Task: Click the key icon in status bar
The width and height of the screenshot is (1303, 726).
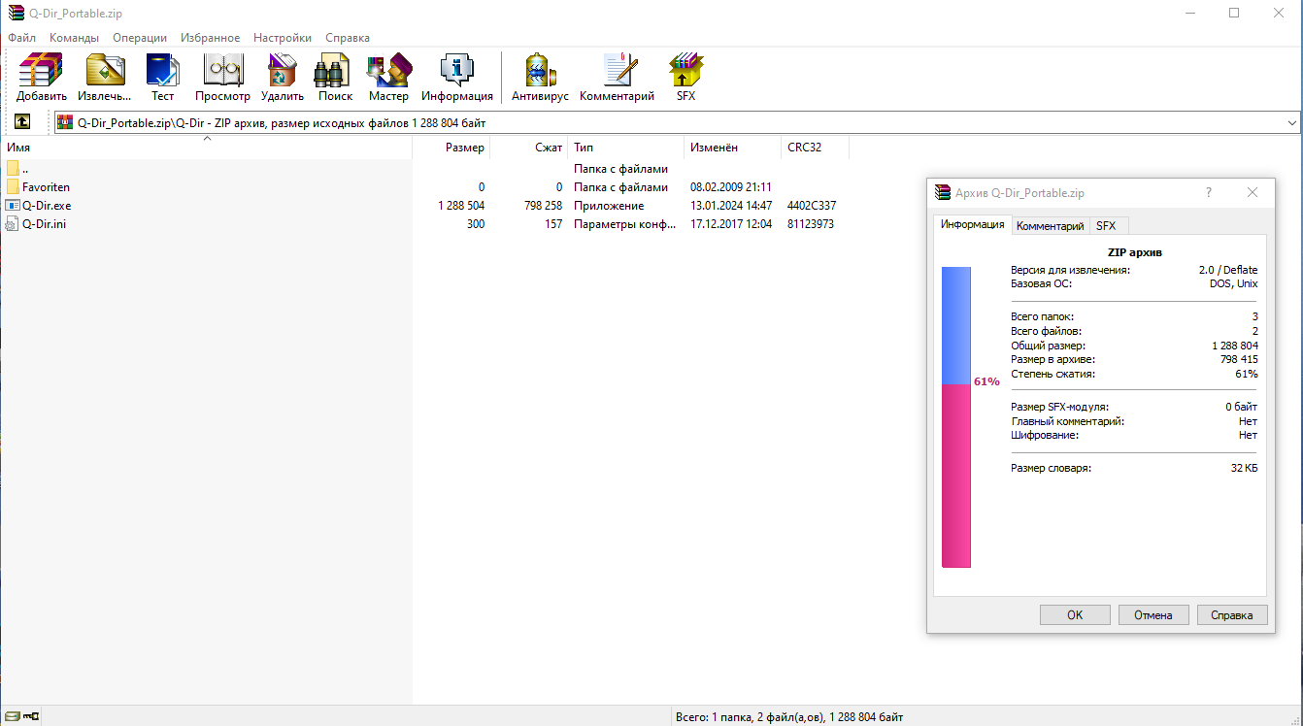Action: (x=31, y=717)
